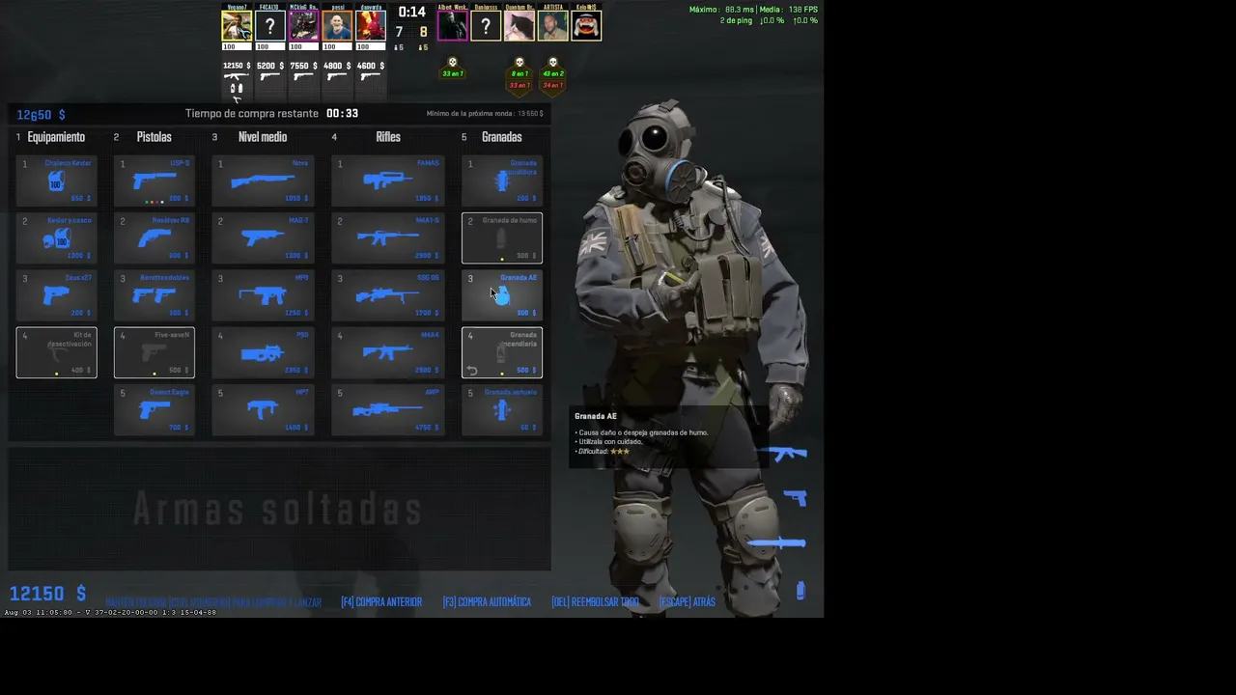
Task: Click ARTISTA's player avatar
Action: point(553,26)
